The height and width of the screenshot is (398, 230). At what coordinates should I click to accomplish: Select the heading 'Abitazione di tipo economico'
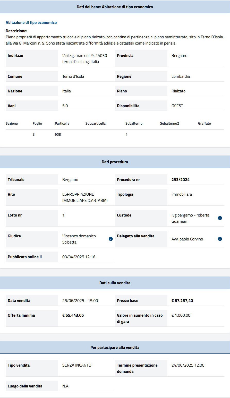point(31,23)
